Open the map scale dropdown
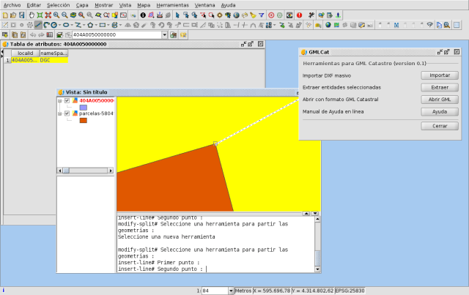Image resolution: width=469 pixels, height=295 pixels. [230, 291]
